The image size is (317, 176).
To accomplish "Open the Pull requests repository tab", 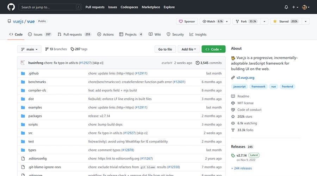I will click(74, 34).
